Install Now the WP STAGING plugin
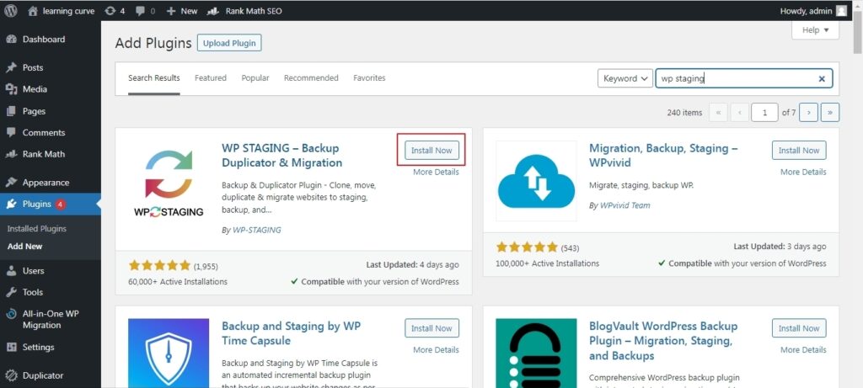The width and height of the screenshot is (863, 388). [431, 150]
